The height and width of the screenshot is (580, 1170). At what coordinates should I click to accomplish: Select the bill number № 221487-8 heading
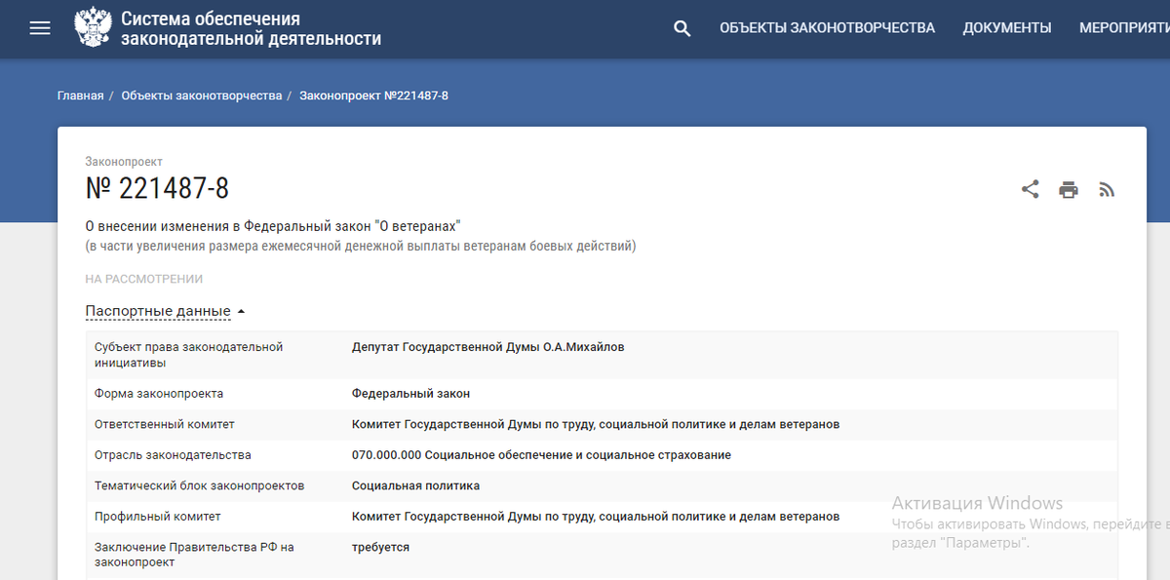[x=157, y=188]
